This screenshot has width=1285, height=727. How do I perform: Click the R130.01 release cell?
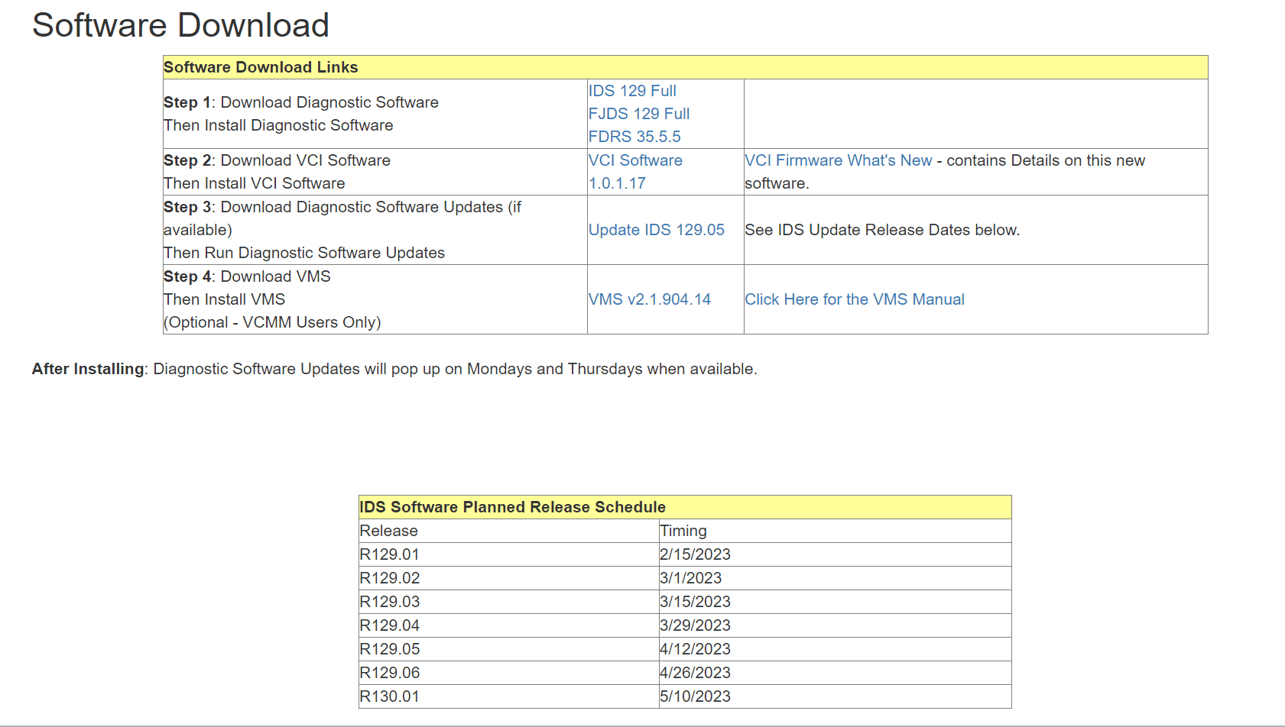point(389,696)
